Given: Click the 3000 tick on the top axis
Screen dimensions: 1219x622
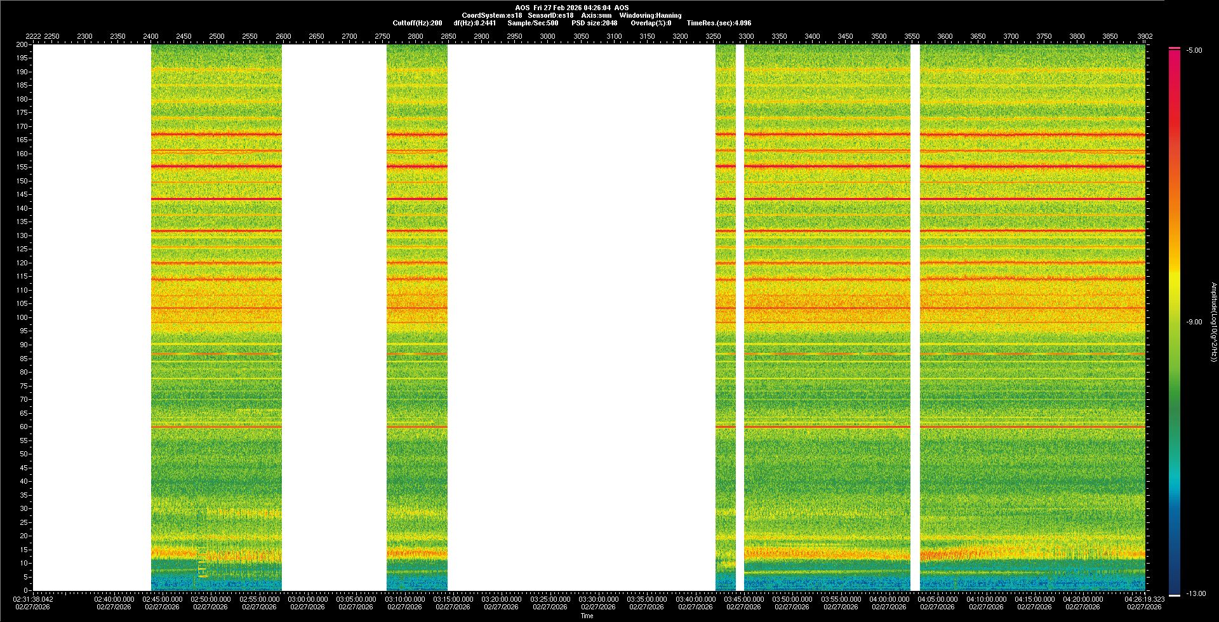Looking at the screenshot, I should [x=547, y=37].
